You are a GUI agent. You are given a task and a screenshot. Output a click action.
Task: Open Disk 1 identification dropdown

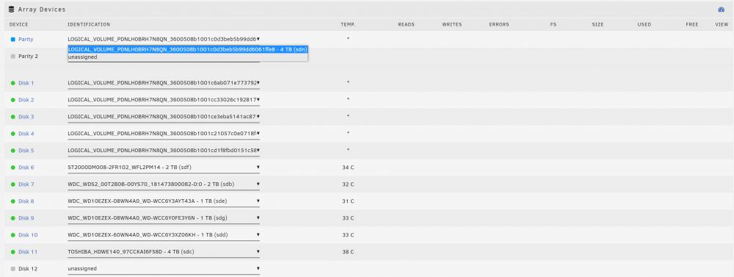point(164,83)
